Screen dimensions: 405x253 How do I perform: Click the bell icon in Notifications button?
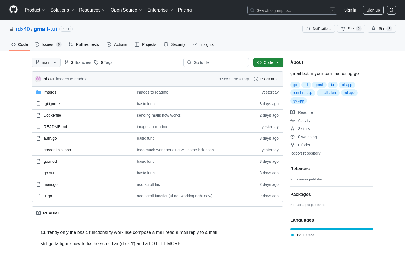click(308, 29)
